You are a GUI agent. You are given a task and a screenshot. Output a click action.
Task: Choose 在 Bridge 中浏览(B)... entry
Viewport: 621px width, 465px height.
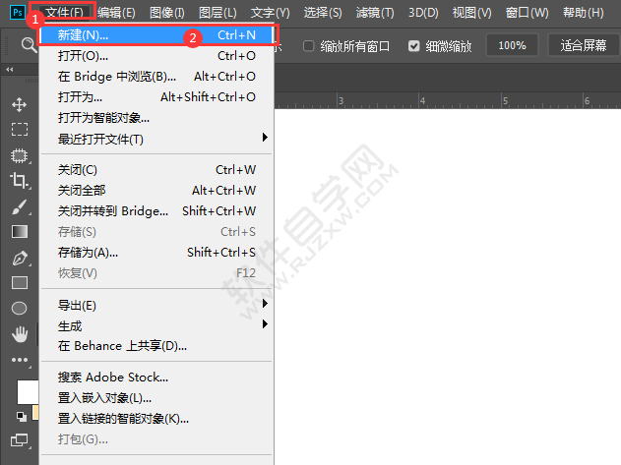point(156,77)
